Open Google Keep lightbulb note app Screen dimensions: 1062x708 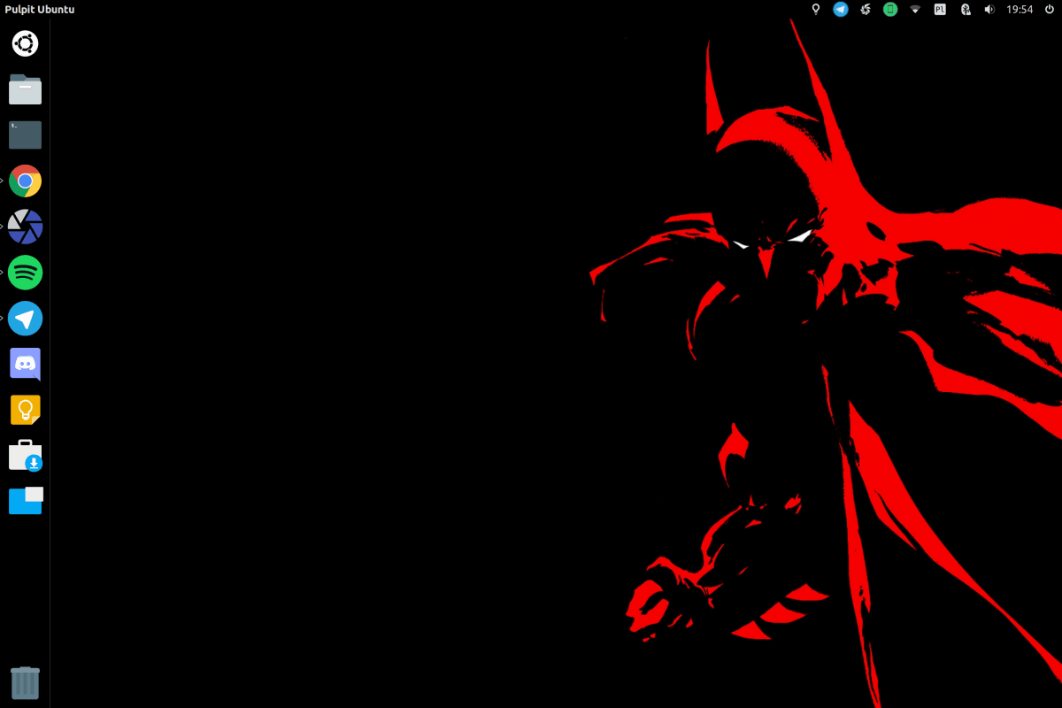(25, 410)
